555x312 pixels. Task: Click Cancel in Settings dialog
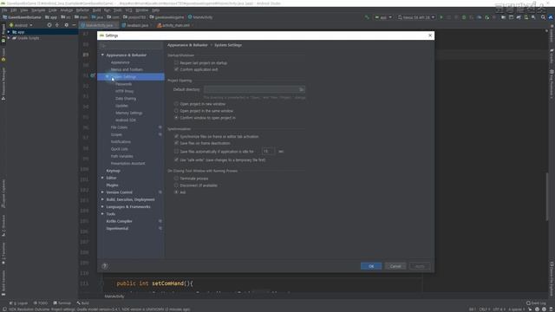[x=395, y=266]
